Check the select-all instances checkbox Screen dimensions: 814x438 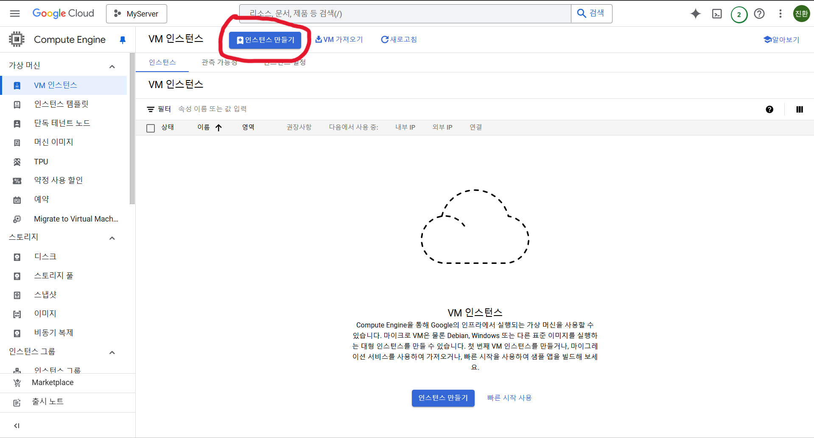click(151, 128)
